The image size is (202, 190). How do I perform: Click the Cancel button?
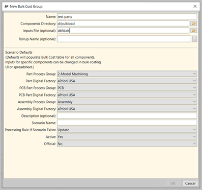coord(190,183)
